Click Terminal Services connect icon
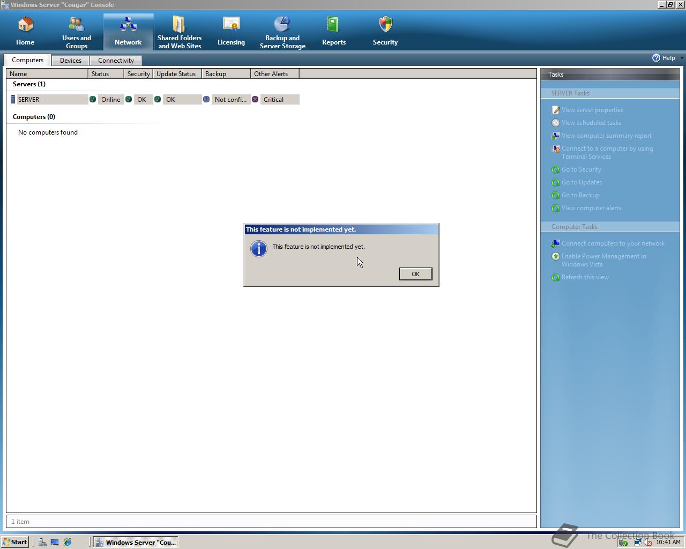The width and height of the screenshot is (686, 549). 556,149
